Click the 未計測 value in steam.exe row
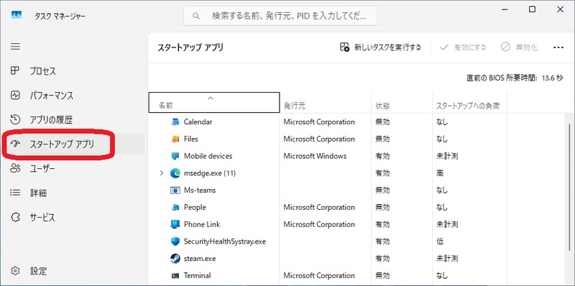The width and height of the screenshot is (575, 286). click(x=447, y=259)
